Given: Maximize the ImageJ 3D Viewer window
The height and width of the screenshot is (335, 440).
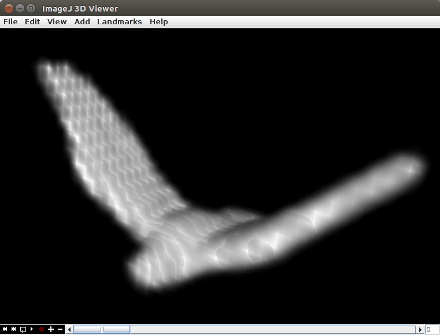Looking at the screenshot, I should coord(31,8).
